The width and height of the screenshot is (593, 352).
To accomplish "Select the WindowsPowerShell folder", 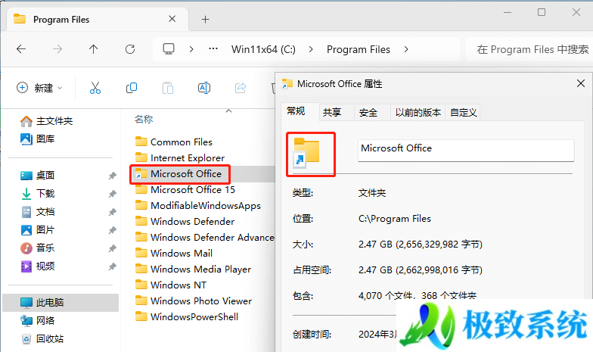I will click(187, 316).
